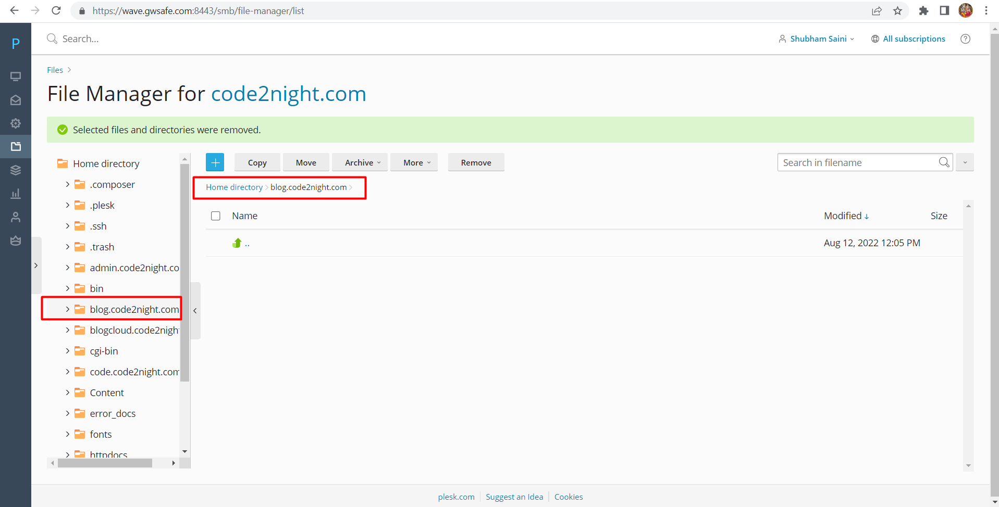Expand the Content folder
The image size is (999, 507).
coord(67,392)
